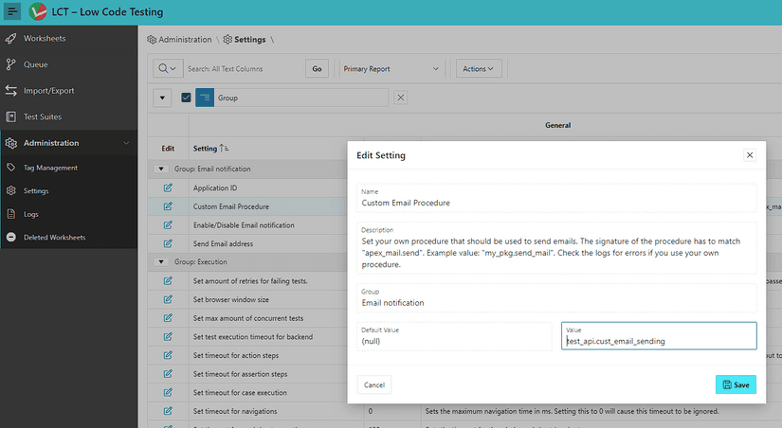Open Worksheets from the sidebar
The image size is (782, 428).
[x=69, y=39]
